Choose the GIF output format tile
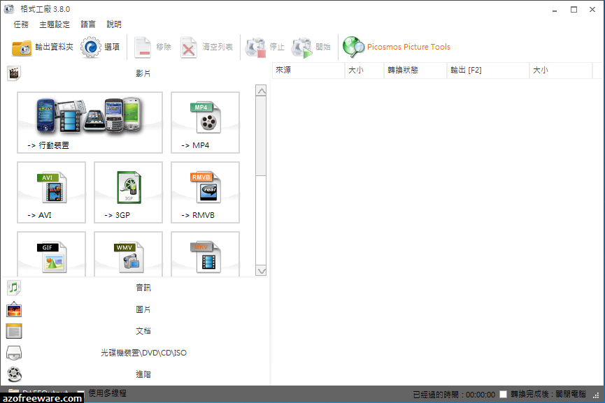Viewport: 605px width, 403px height. (x=51, y=254)
